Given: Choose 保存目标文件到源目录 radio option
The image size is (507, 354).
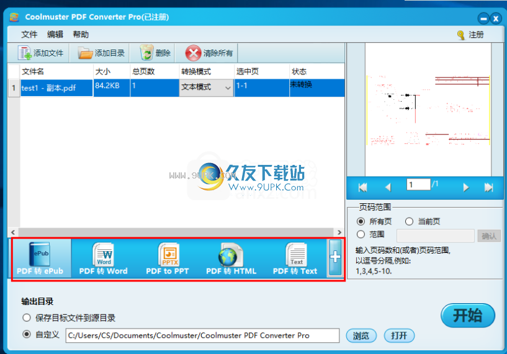Looking at the screenshot, I should pos(27,318).
